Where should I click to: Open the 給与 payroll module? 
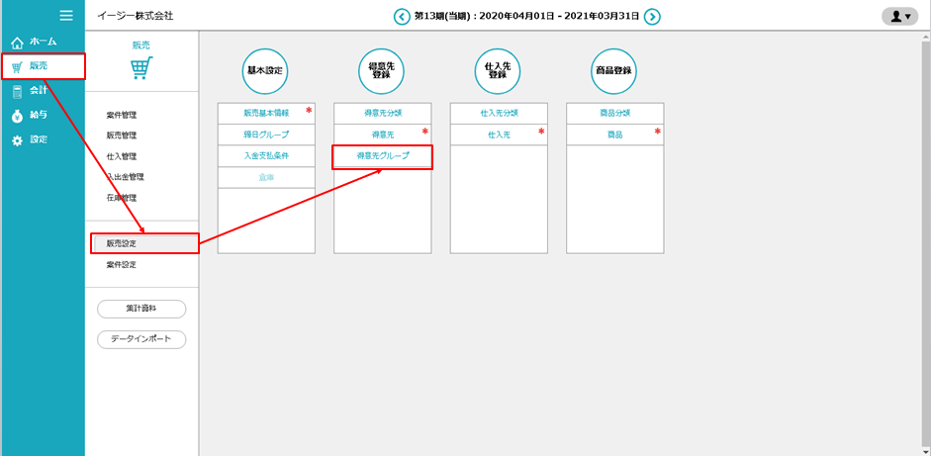(x=37, y=115)
